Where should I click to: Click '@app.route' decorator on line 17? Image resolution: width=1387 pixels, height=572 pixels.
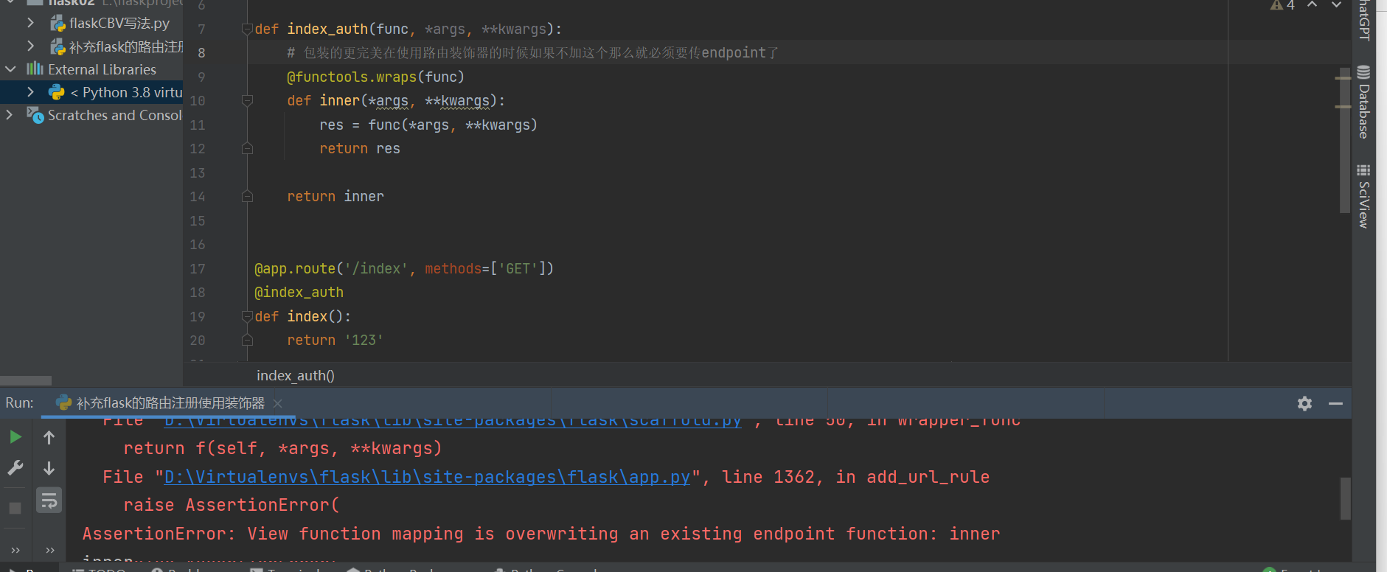pos(404,268)
